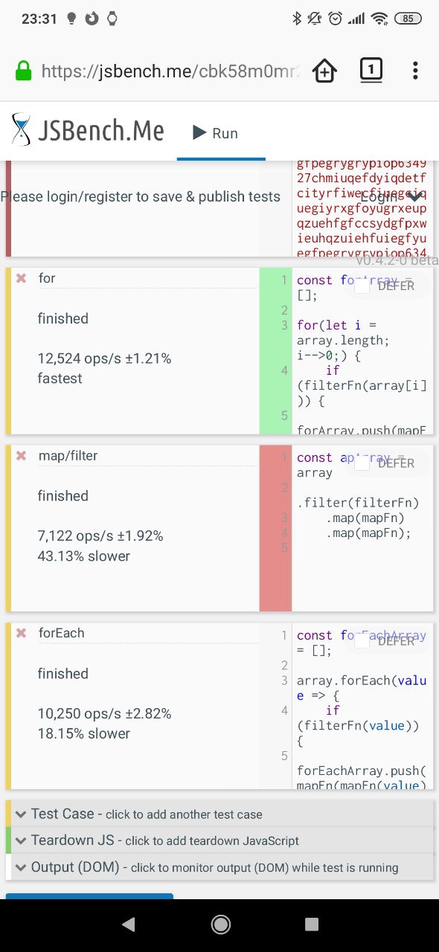Tap the browser home-add icon

[x=324, y=71]
